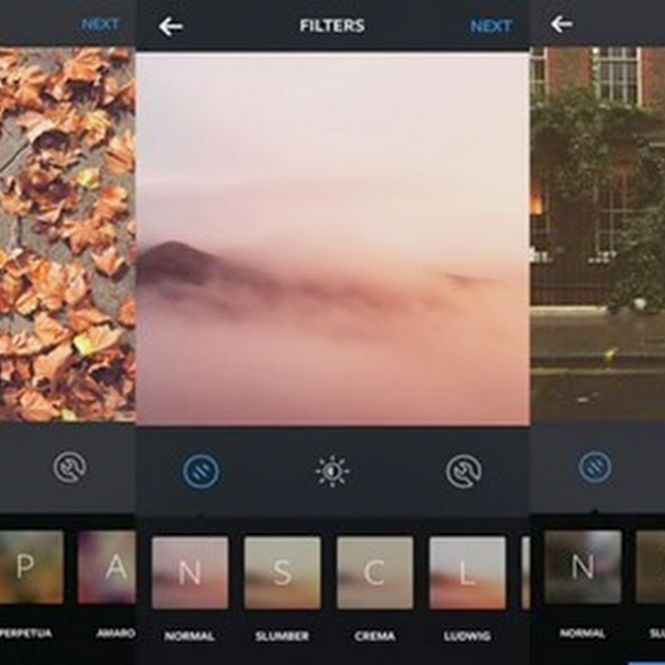Apply the Perpetua filter in left screen
Screen dimensions: 665x665
pos(32,567)
